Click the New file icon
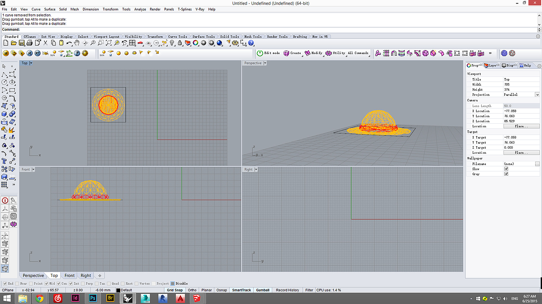Screen dimensions: 542x304 click(6, 43)
